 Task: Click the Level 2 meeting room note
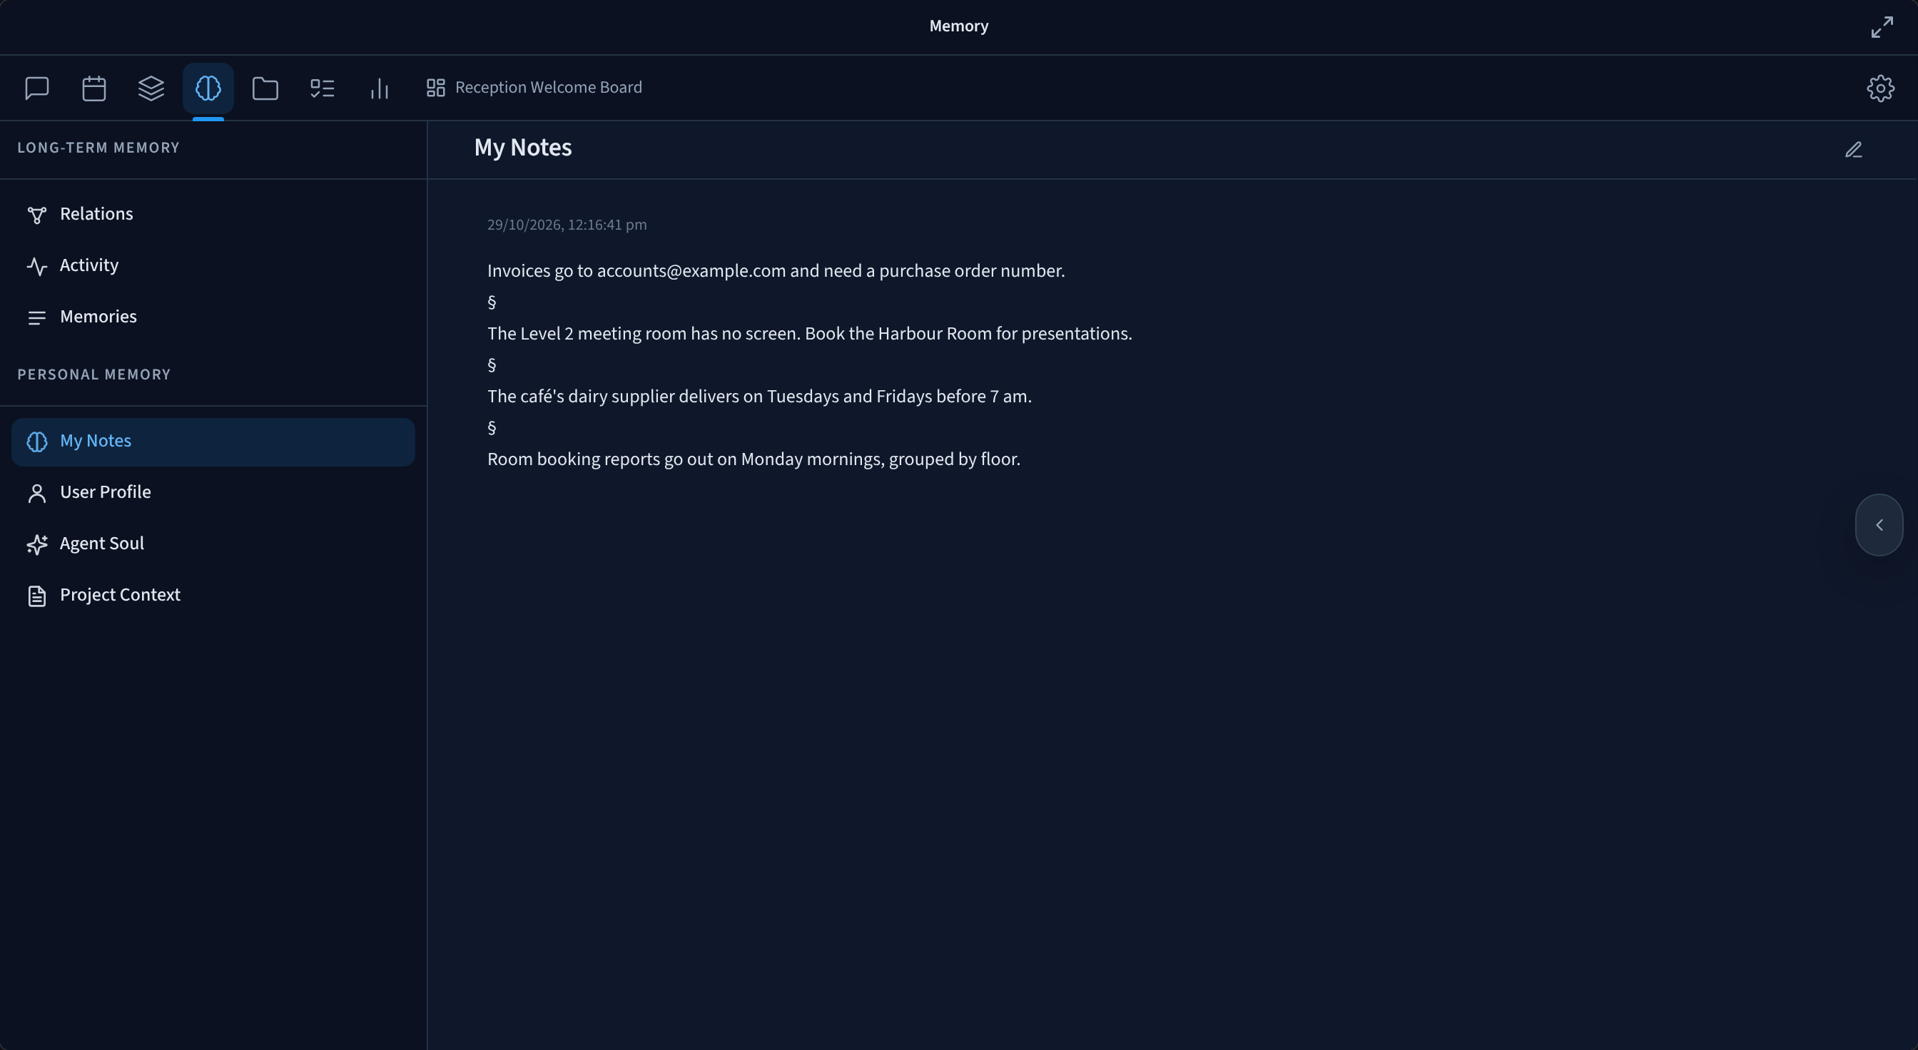(809, 333)
